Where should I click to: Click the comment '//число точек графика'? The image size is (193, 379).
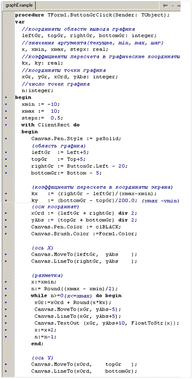[x=55, y=84]
